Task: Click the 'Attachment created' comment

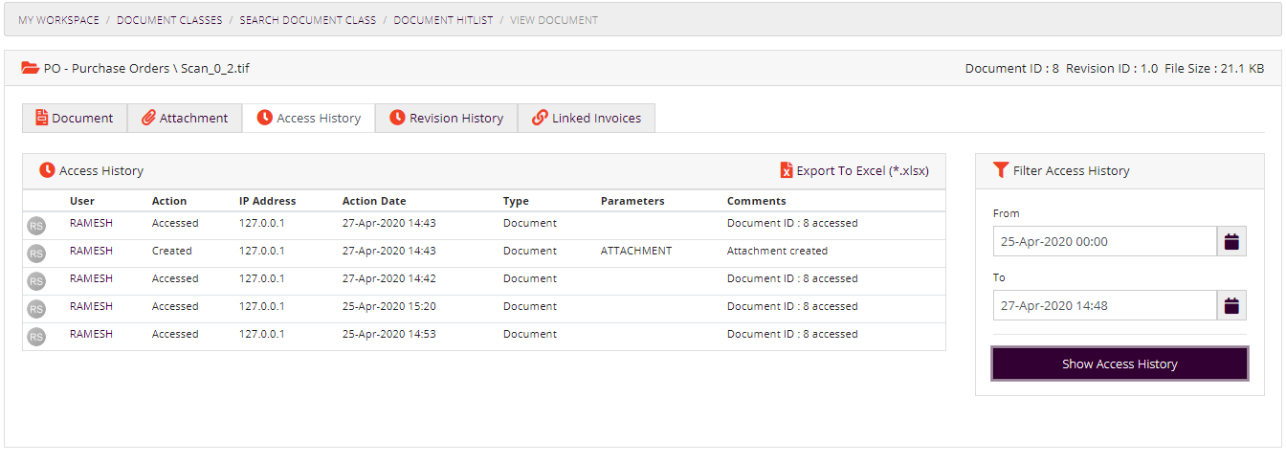Action: coord(777,251)
